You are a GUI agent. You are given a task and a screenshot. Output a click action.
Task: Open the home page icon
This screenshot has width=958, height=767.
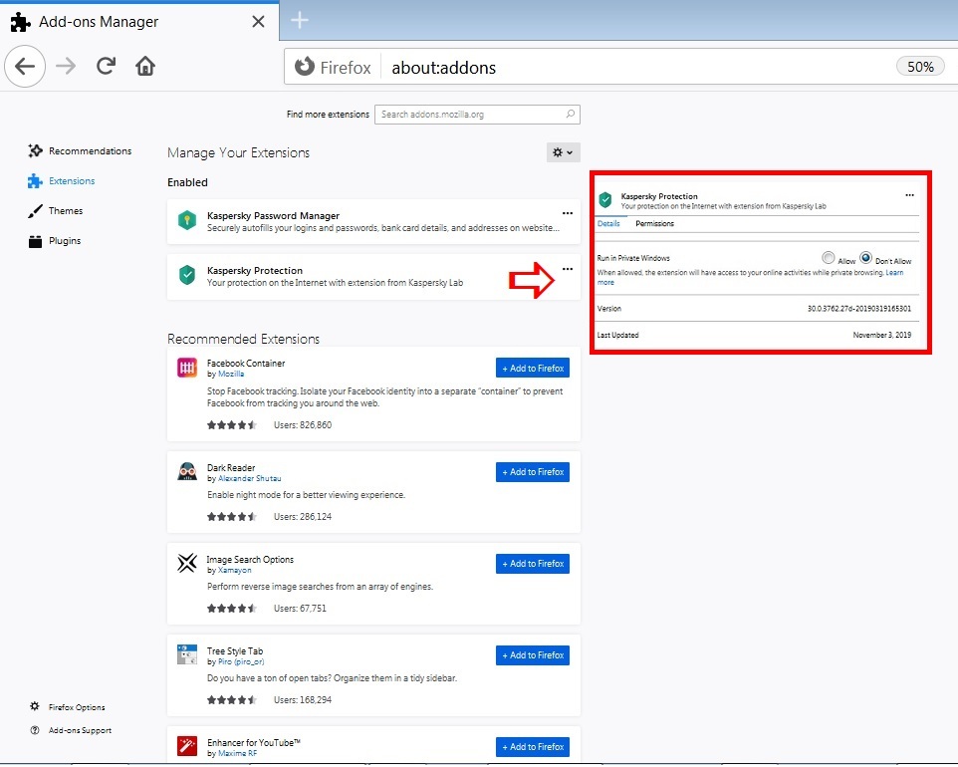(144, 66)
